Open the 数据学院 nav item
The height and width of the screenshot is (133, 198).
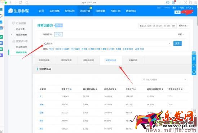click(x=131, y=11)
